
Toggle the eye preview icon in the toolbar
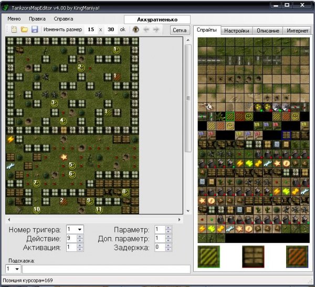tap(136, 30)
